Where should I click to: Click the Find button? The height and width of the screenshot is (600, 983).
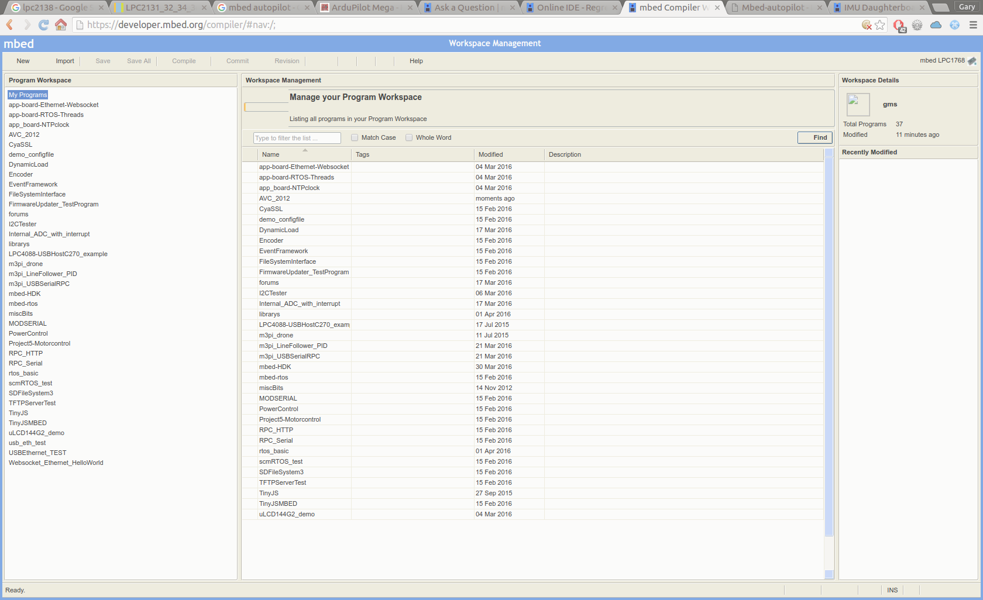pyautogui.click(x=814, y=137)
